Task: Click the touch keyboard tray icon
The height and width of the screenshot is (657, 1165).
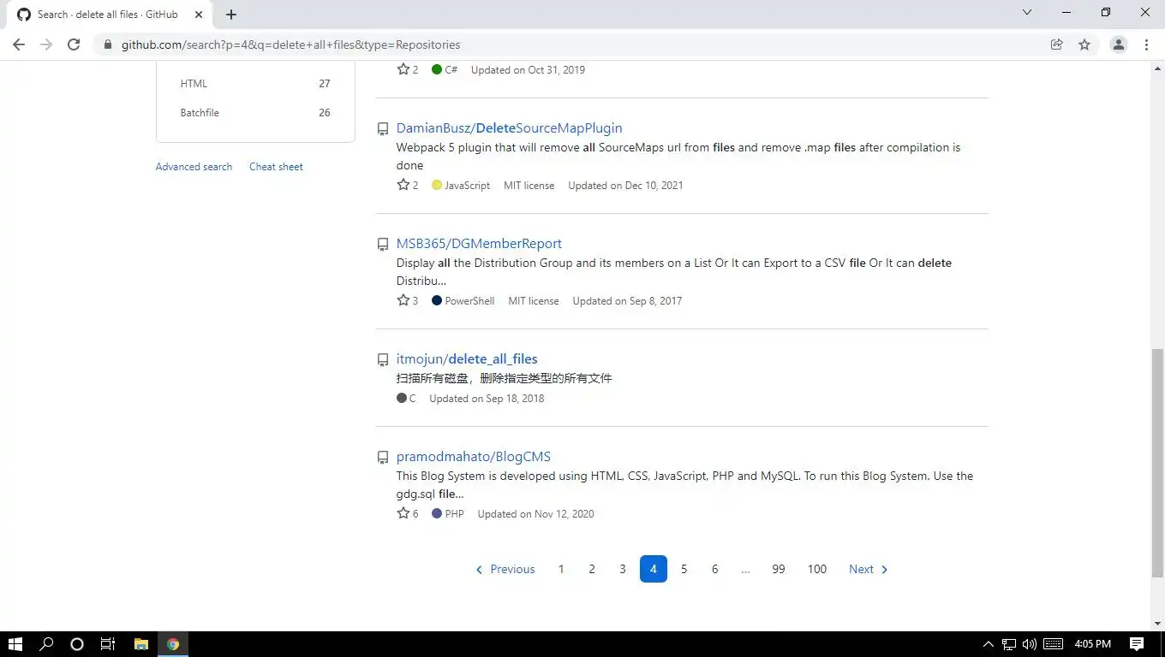Action: pos(1054,644)
